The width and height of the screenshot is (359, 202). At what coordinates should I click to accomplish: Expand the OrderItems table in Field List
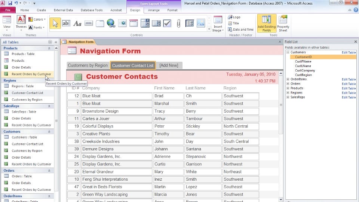[288, 79]
